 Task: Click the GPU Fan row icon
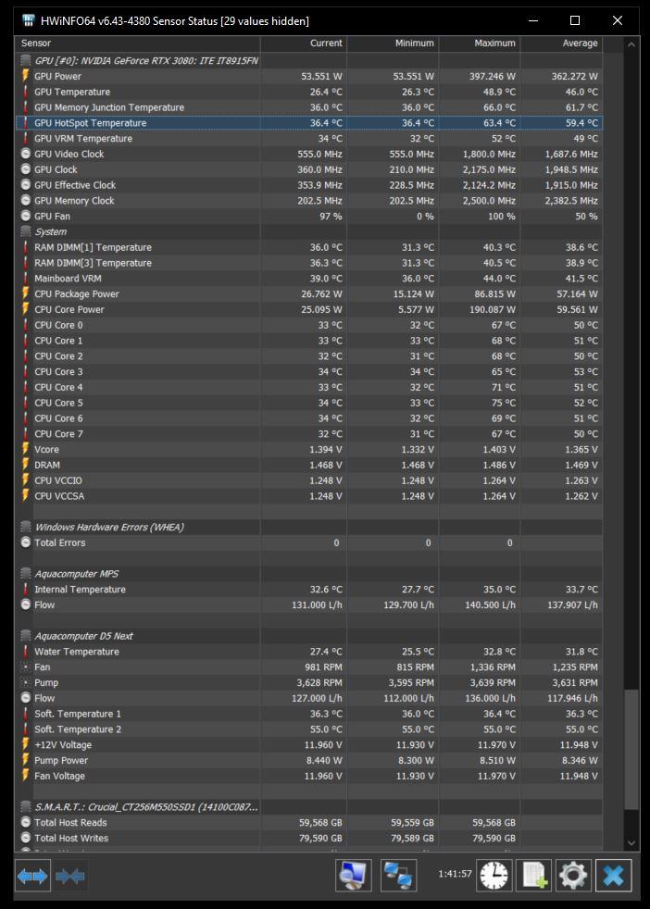pyautogui.click(x=26, y=216)
